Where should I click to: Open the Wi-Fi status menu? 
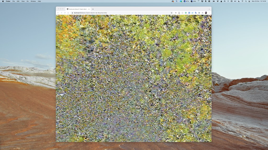(x=242, y=1)
